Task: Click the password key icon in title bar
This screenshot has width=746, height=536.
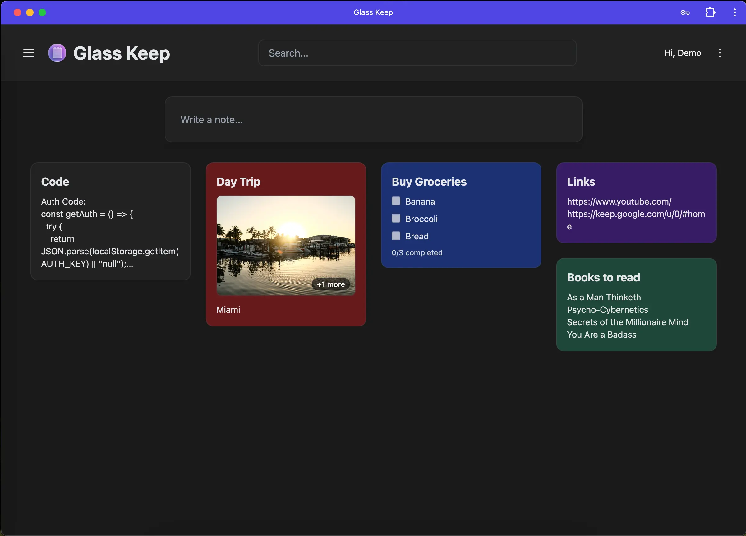Action: click(x=685, y=12)
